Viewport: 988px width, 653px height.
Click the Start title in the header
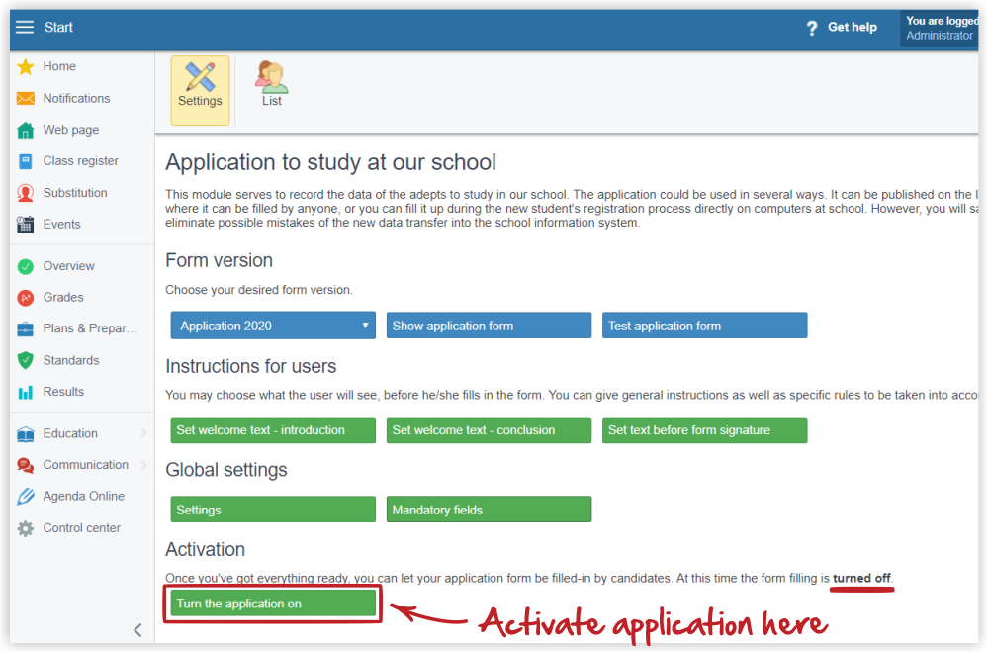[58, 27]
